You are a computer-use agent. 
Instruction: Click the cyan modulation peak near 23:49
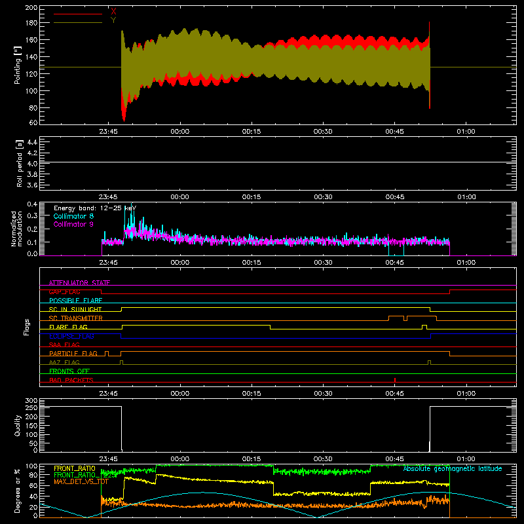pyautogui.click(x=132, y=214)
